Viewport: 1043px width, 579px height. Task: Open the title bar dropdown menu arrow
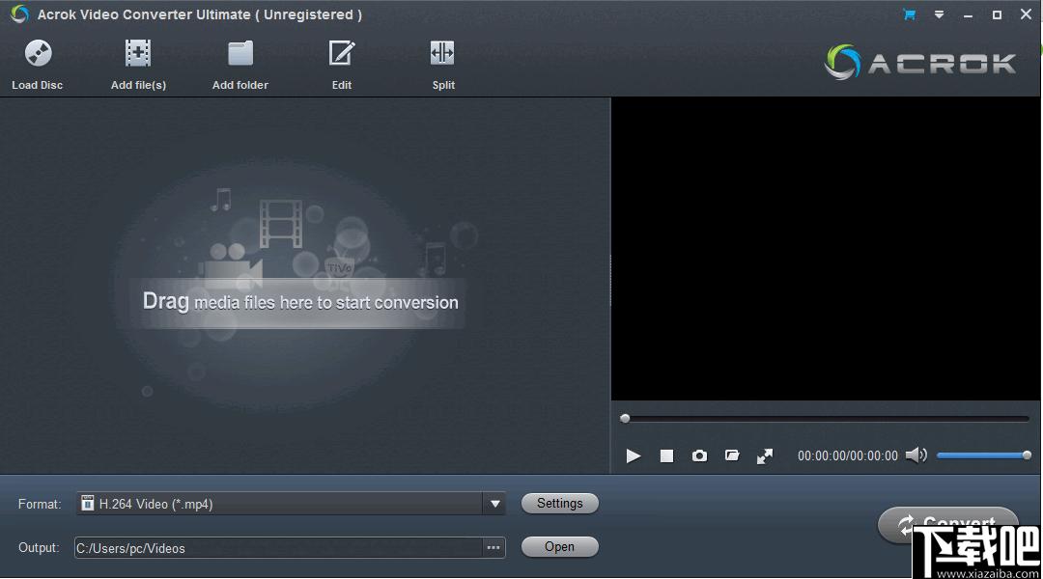point(939,14)
